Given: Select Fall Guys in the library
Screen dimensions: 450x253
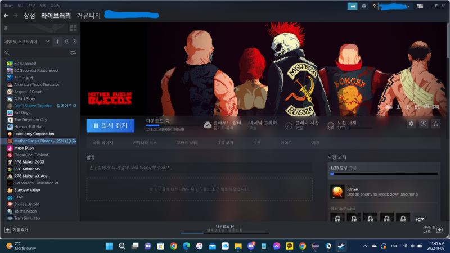Looking at the screenshot, I should click(22, 113).
